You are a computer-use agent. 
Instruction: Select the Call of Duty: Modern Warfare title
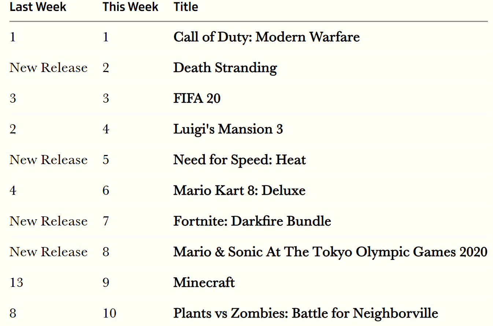[x=267, y=37]
